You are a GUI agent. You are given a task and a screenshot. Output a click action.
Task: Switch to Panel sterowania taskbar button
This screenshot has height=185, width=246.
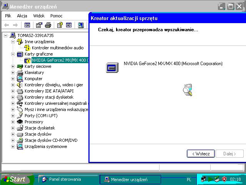pos(69,179)
